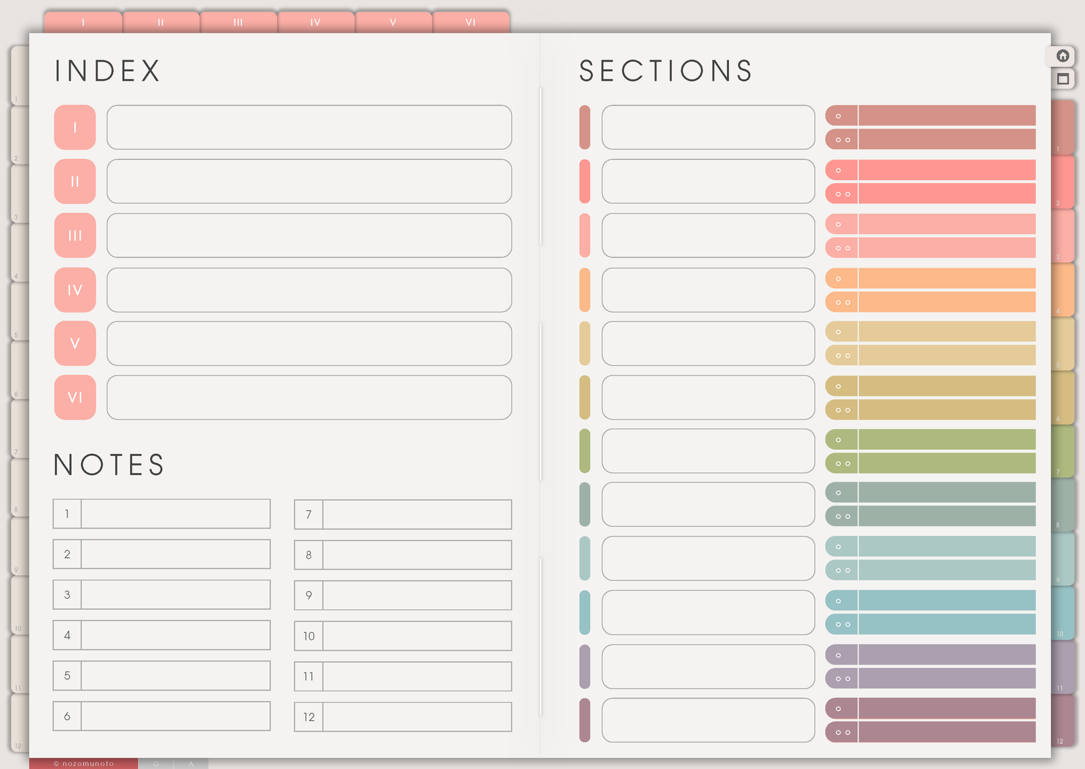Select the teal section color chip
1085x769 pixels.
(x=585, y=612)
